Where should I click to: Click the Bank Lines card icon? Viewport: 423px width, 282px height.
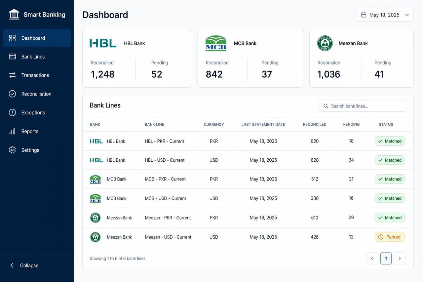click(x=12, y=57)
